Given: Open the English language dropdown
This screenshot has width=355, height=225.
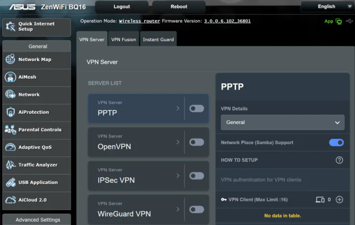Looking at the screenshot, I should coord(327,6).
